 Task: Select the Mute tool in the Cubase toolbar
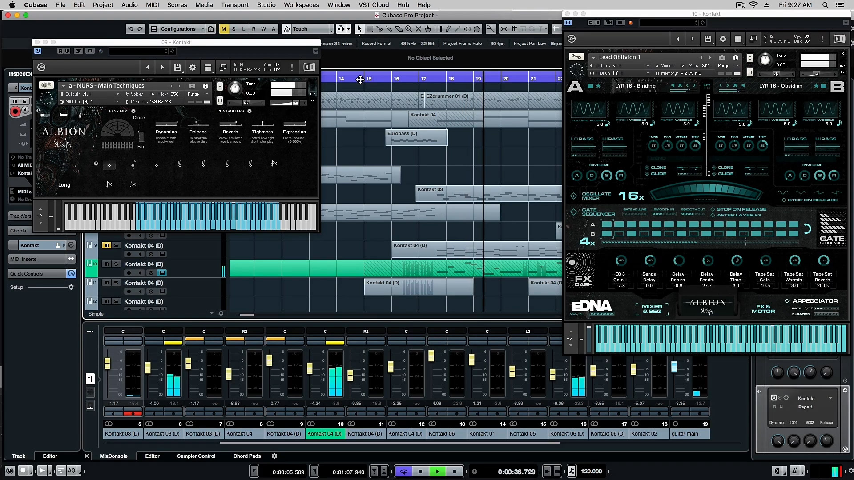[419, 29]
